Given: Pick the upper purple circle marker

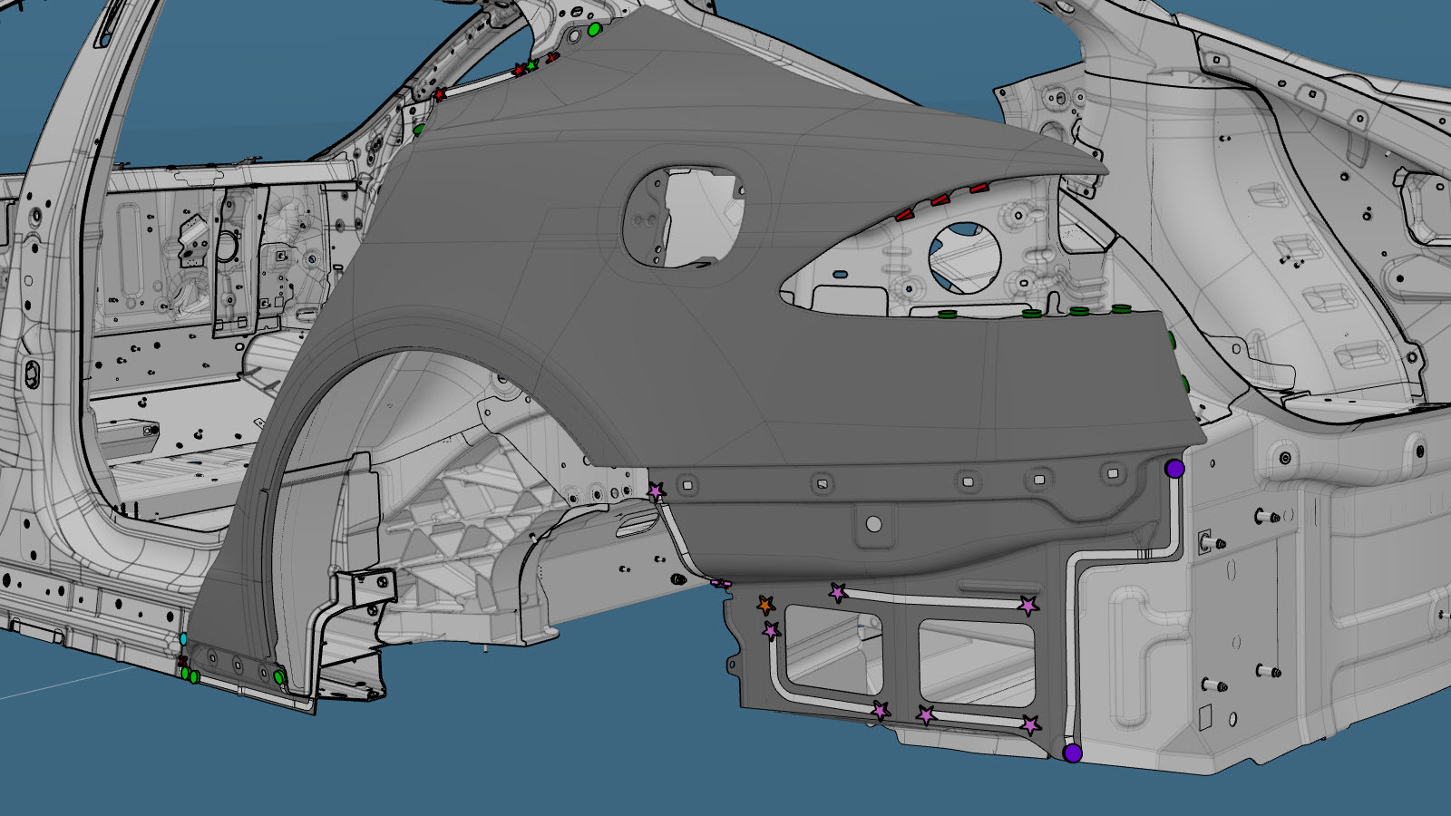Looking at the screenshot, I should [x=1174, y=469].
